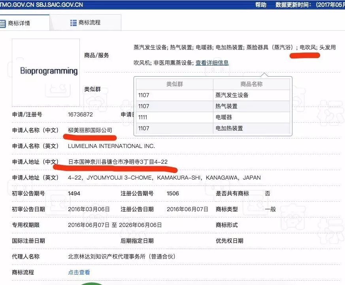This screenshot has width=345, height=285.
Task: Select date 2016年03月06日
Action: tap(89, 209)
